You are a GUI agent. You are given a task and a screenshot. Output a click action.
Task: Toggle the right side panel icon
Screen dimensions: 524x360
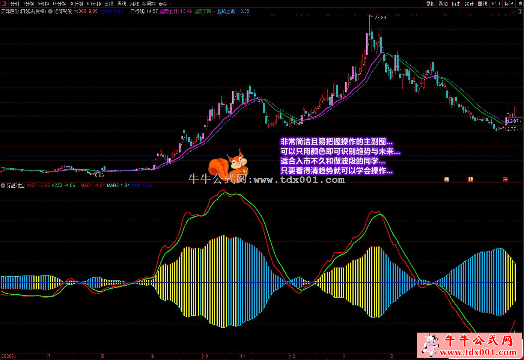520,12
